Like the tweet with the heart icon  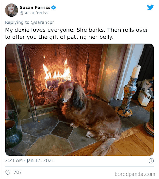pyautogui.click(x=8, y=172)
